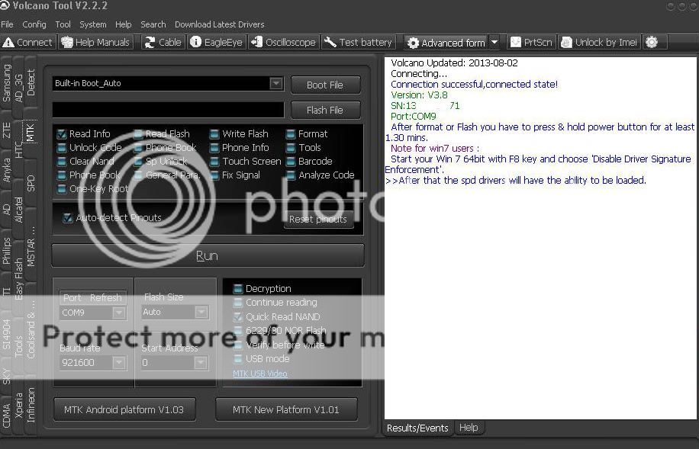Uncheck the Read Info checkbox
This screenshot has height=449, width=699.
coord(62,134)
